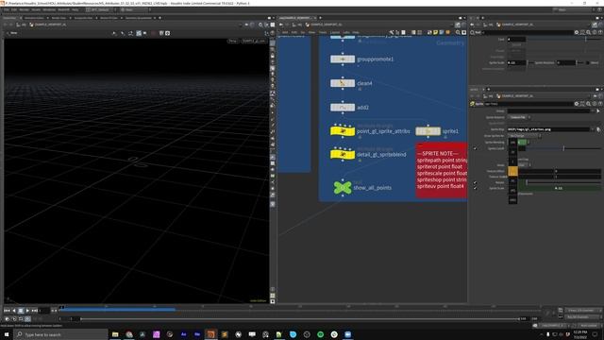Click the Group selection arrow icon
The height and width of the screenshot is (340, 604).
[598, 111]
